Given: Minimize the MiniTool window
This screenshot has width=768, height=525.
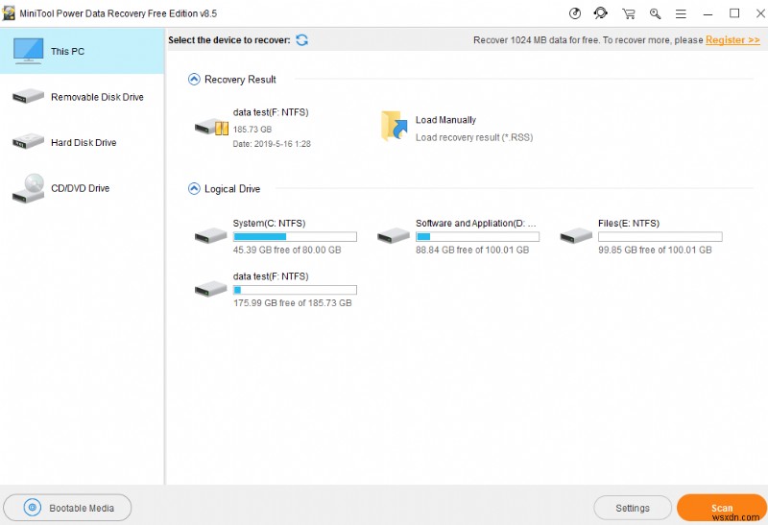Looking at the screenshot, I should coord(708,14).
